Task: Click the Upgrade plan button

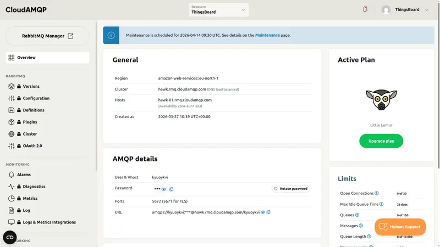Action: [x=381, y=141]
